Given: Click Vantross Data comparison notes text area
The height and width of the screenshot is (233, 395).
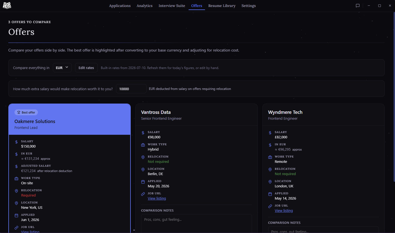Looking at the screenshot, I should tap(196, 224).
